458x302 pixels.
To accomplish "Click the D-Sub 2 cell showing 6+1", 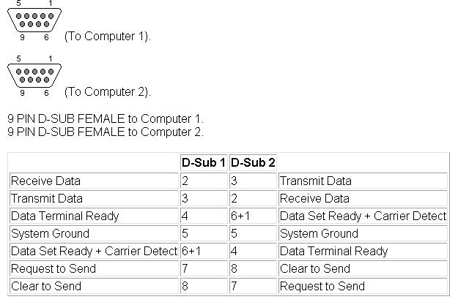I will click(x=253, y=216).
